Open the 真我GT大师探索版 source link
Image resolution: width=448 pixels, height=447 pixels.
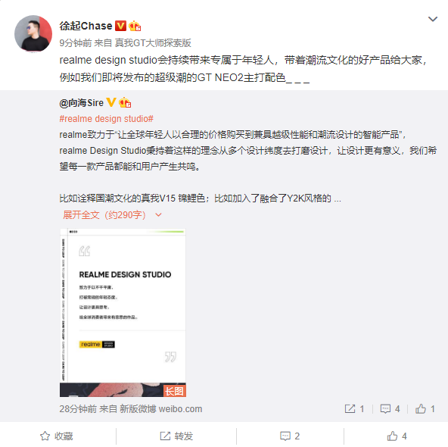153,43
